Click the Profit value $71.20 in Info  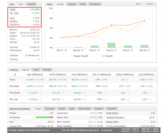tap(36, 39)
